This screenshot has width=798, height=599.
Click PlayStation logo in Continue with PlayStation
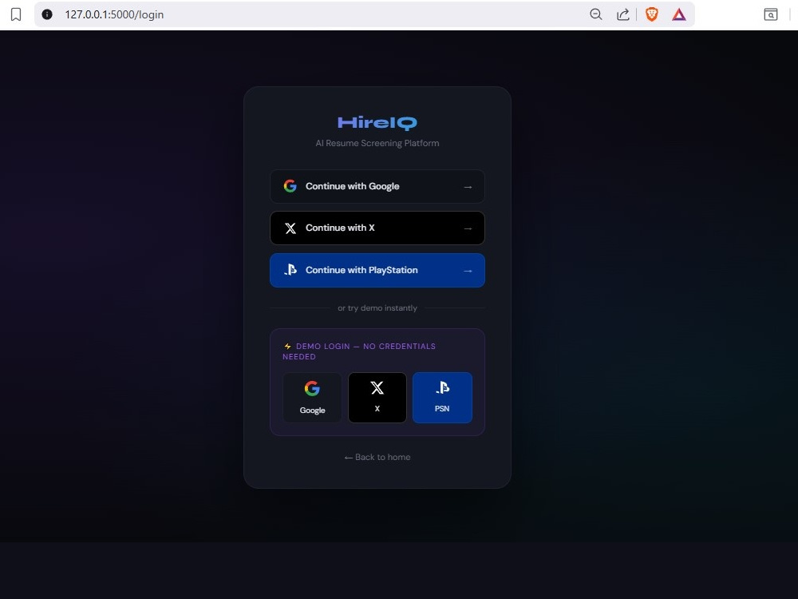(290, 269)
